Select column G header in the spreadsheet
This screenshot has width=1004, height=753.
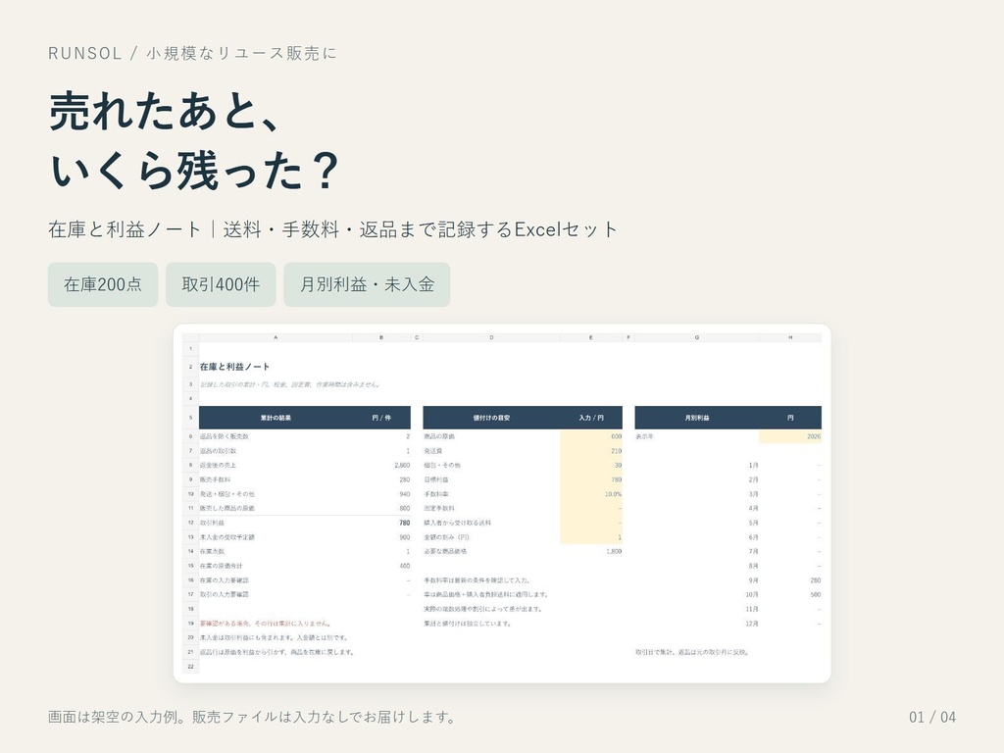tap(697, 337)
